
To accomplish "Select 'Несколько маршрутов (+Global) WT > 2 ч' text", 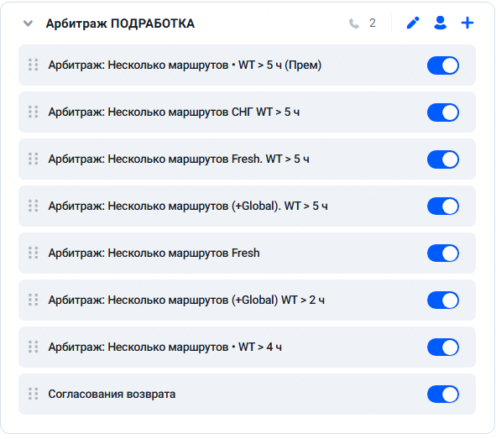I will point(217,301).
